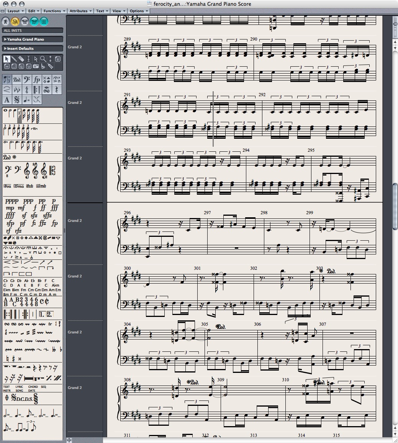Pick the CHORD text object
This screenshot has height=443, width=398.
point(33,387)
